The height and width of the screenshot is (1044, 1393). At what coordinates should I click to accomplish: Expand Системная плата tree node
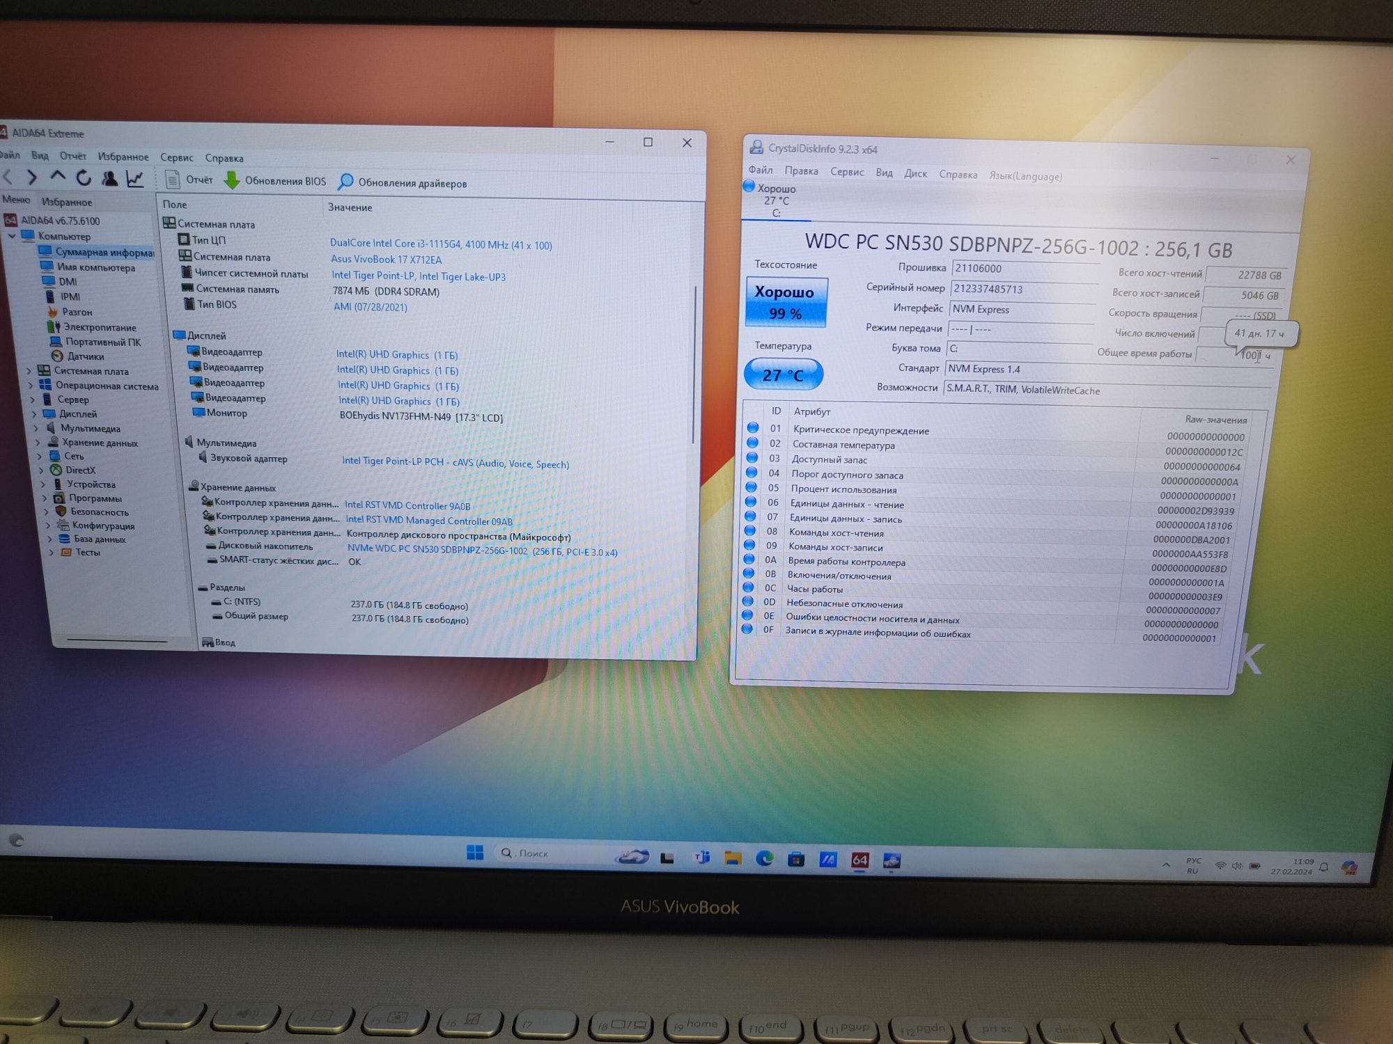pyautogui.click(x=29, y=370)
